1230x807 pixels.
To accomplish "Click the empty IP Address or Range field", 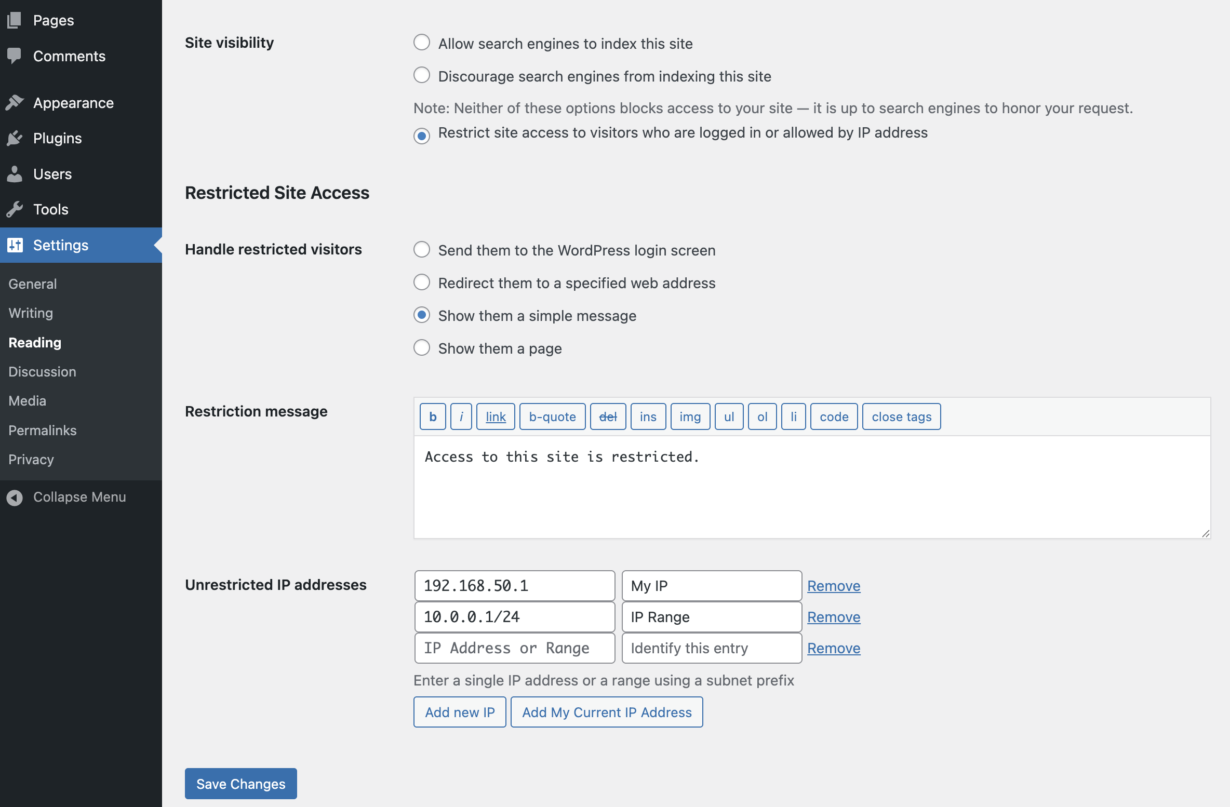I will pyautogui.click(x=514, y=648).
